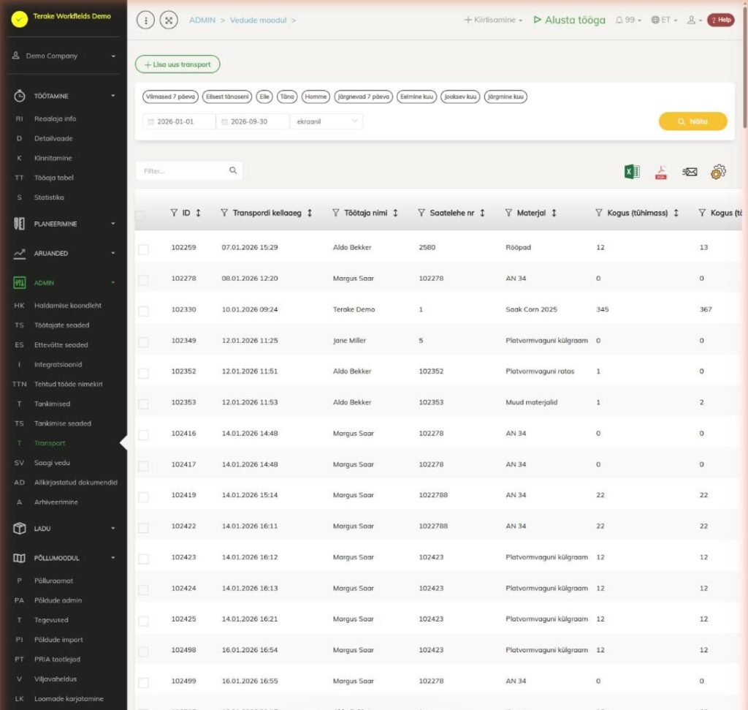
Task: Open Transport in the sidebar
Action: click(x=50, y=443)
